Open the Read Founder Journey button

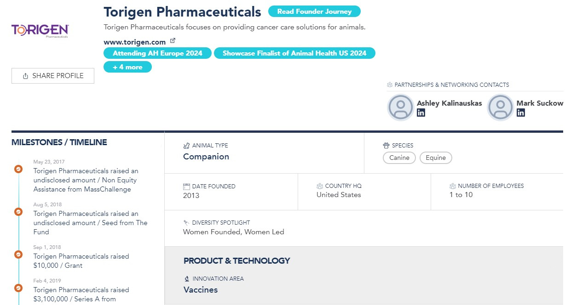pos(314,11)
